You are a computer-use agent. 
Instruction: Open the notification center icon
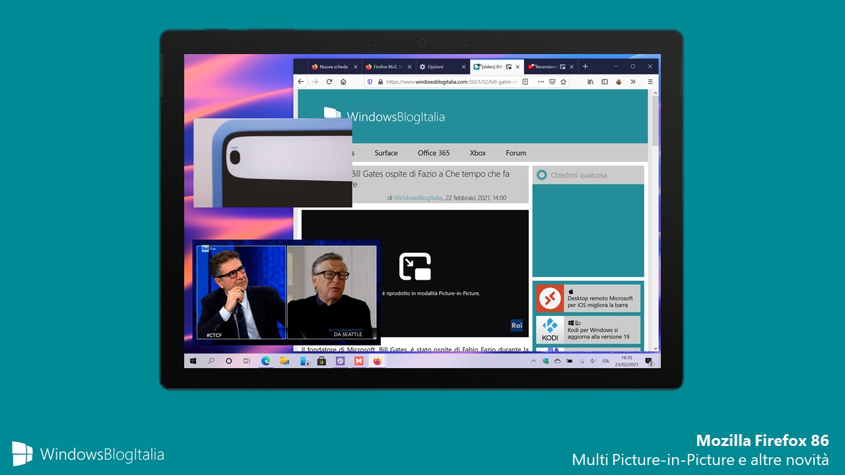[649, 361]
